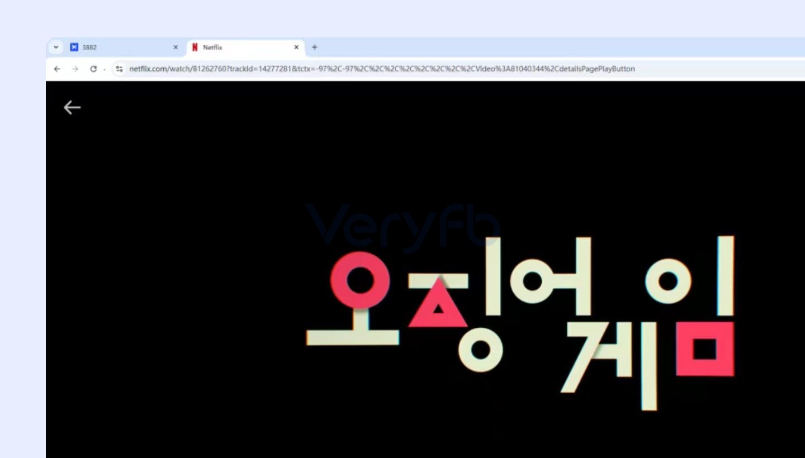Click the 3882 tab favicon
This screenshot has width=805, height=458.
74,47
